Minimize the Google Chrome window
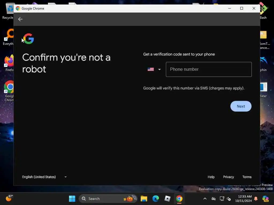 [x=229, y=8]
